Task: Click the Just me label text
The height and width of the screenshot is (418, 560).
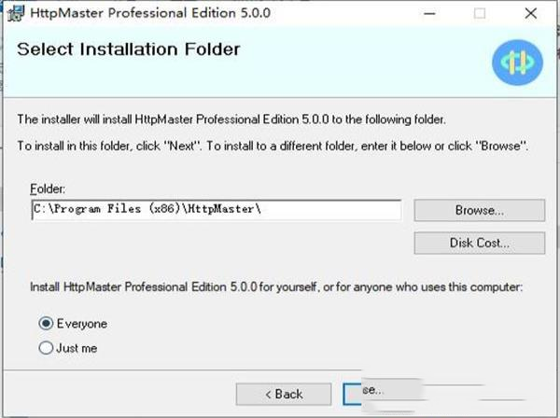Action: tap(77, 348)
